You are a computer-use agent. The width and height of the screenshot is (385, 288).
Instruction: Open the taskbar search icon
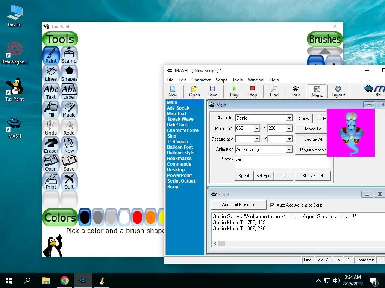tap(27, 280)
